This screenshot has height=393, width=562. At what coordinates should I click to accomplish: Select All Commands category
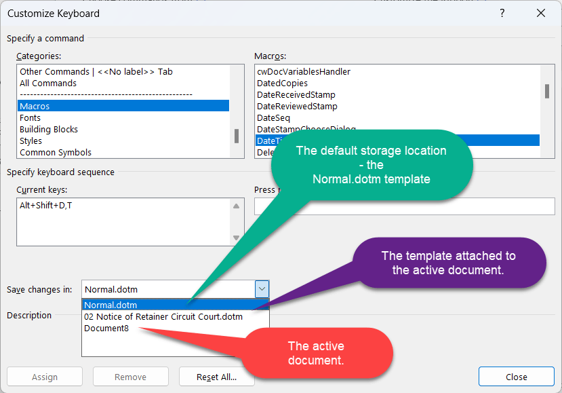pos(48,83)
